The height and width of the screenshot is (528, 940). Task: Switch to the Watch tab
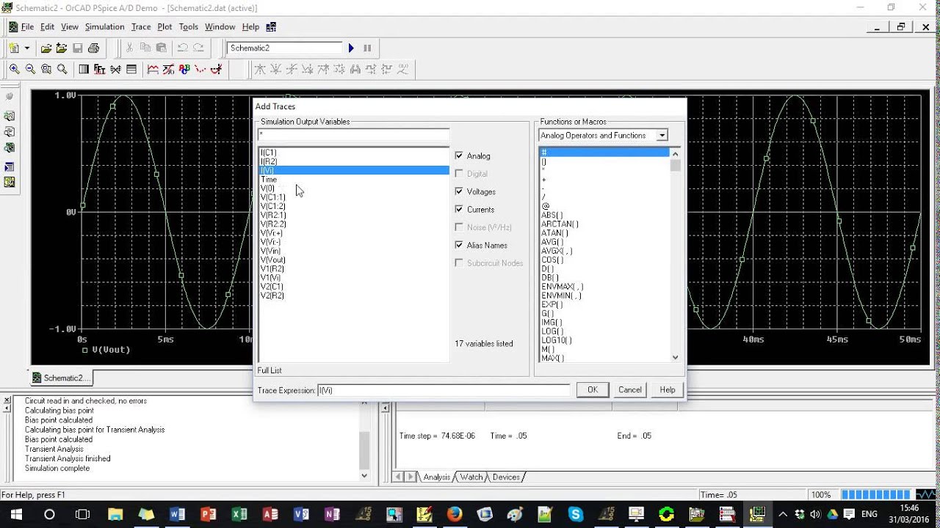471,477
